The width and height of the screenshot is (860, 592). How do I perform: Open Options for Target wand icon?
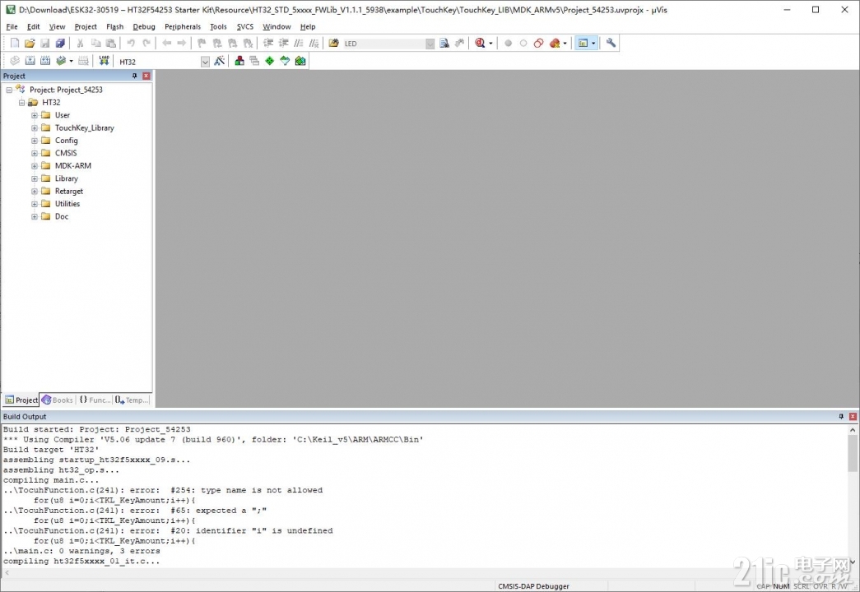[x=220, y=61]
